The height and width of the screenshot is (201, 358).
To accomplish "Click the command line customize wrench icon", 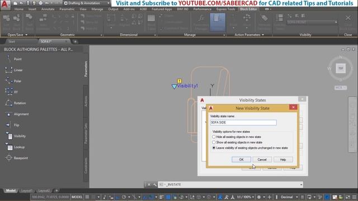I will click(154, 185).
